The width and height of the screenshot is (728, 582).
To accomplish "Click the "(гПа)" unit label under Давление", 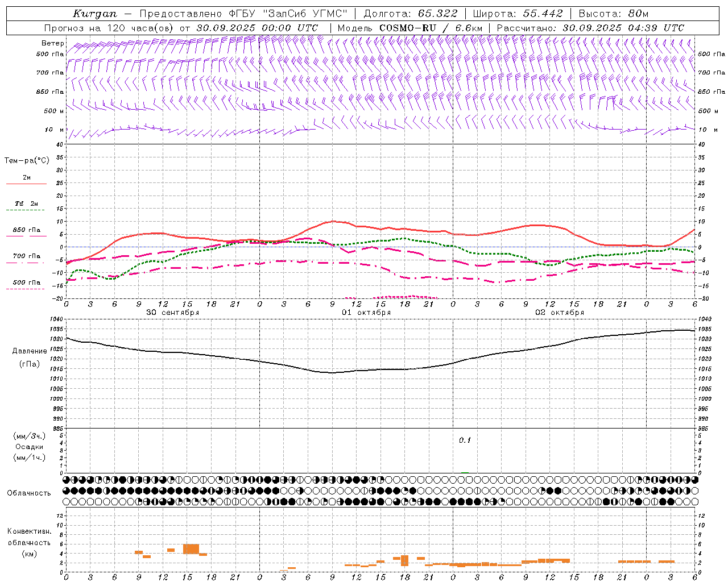I will click(x=30, y=364).
